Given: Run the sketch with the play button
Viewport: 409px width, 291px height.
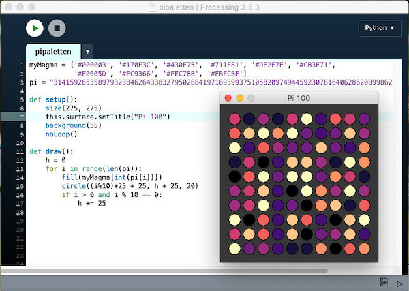Looking at the screenshot, I should pyautogui.click(x=35, y=28).
